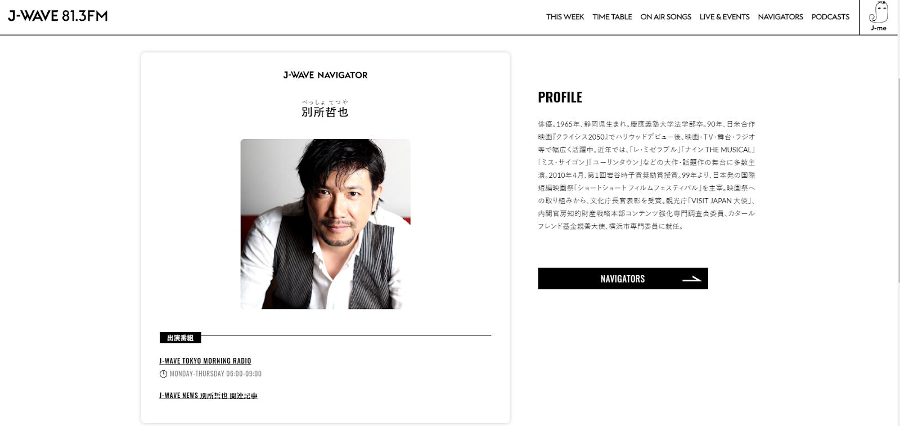Open the THIS WEEK menu

(x=565, y=17)
